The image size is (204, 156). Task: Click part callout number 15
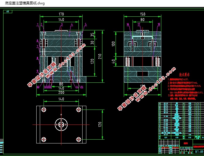82,87
